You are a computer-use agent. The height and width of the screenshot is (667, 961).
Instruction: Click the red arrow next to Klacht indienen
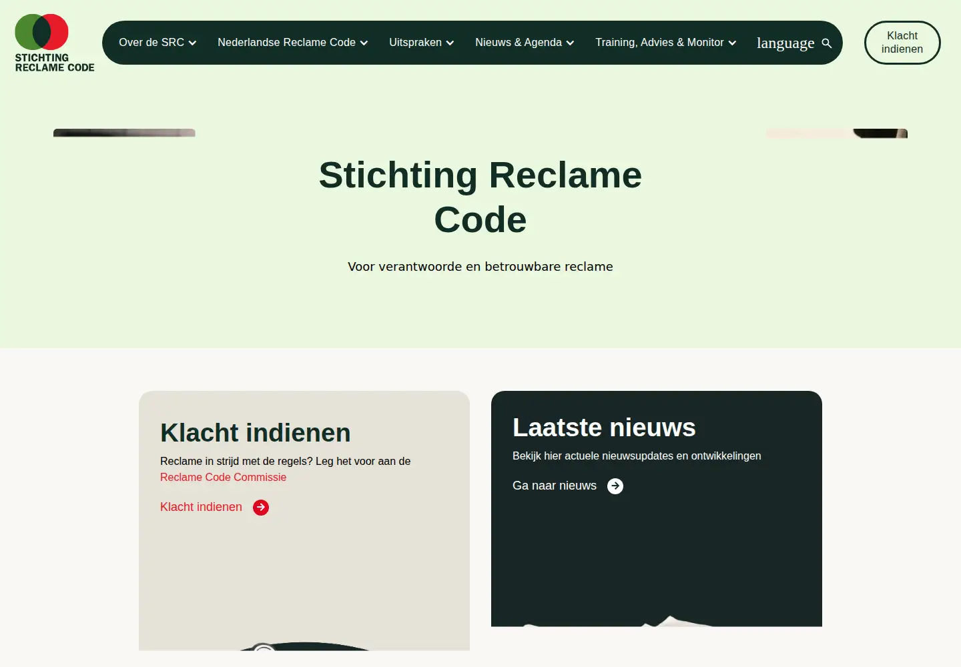(x=261, y=508)
